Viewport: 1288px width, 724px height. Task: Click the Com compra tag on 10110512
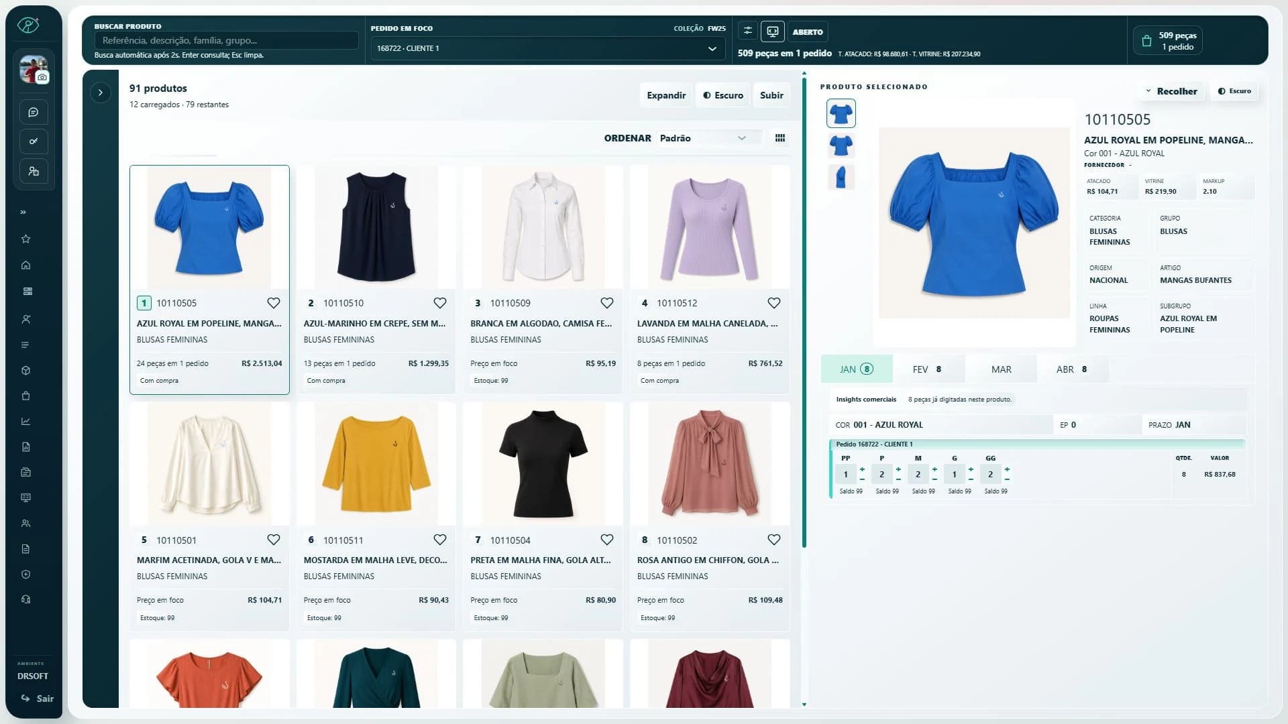click(659, 381)
